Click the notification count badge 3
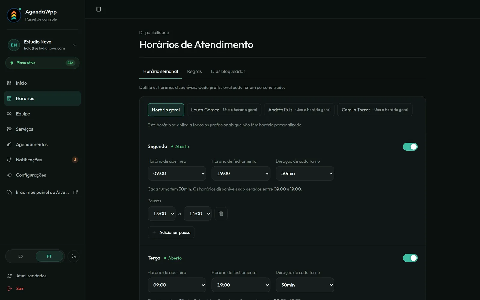The image size is (480, 300). (x=75, y=160)
